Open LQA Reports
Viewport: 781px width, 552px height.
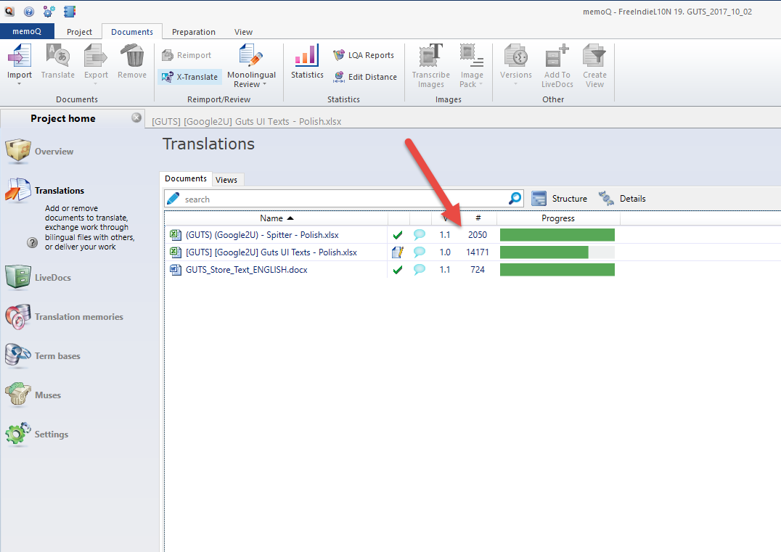coord(364,55)
